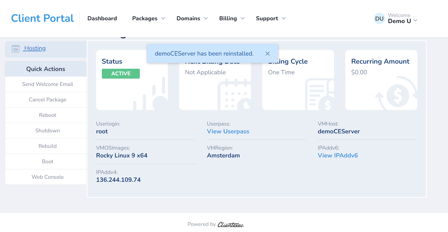Expand the Domains dropdown chevron
This screenshot has height=232, width=448.
click(206, 19)
